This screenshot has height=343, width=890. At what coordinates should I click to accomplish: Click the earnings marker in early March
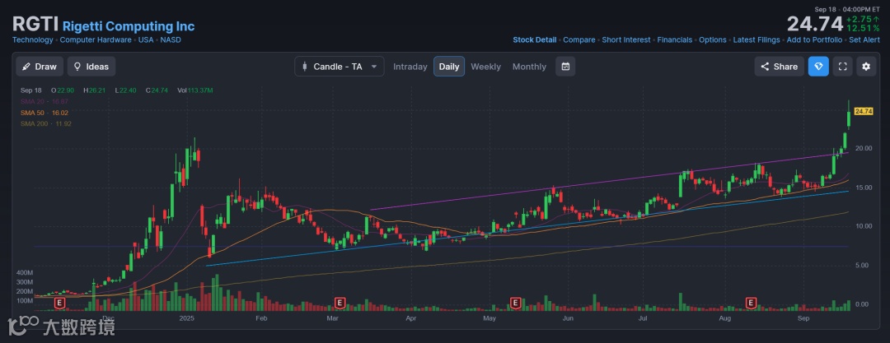click(340, 304)
